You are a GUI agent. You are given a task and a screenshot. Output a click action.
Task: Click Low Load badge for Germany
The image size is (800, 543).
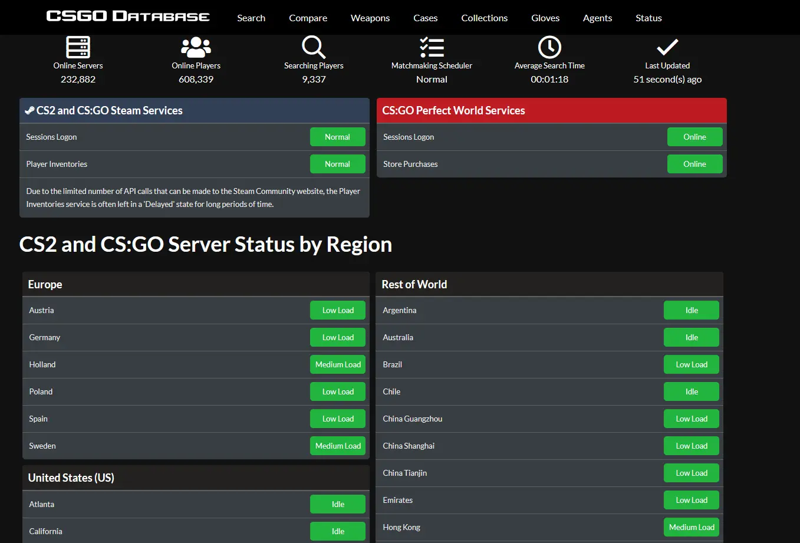(x=338, y=337)
